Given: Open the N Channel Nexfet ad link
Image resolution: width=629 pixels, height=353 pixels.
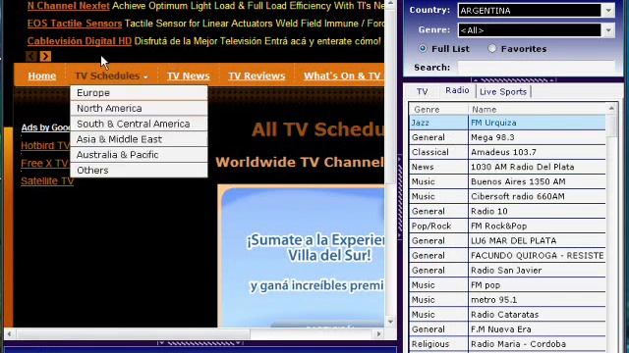Looking at the screenshot, I should coord(68,6).
